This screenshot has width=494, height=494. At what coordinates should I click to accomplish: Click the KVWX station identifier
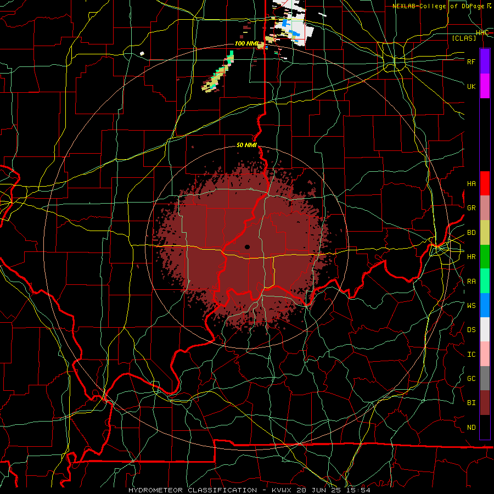point(282,490)
